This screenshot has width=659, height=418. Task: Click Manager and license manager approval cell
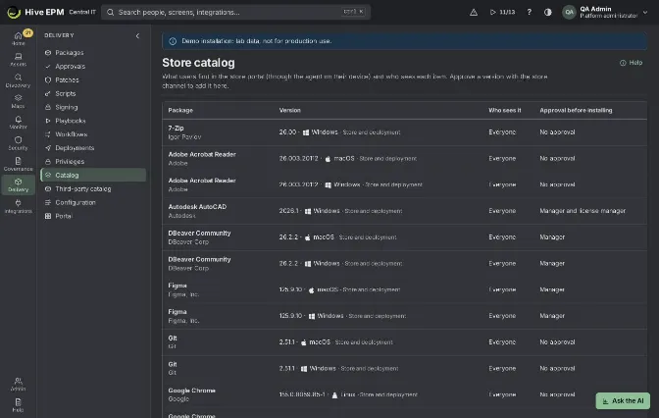click(583, 211)
